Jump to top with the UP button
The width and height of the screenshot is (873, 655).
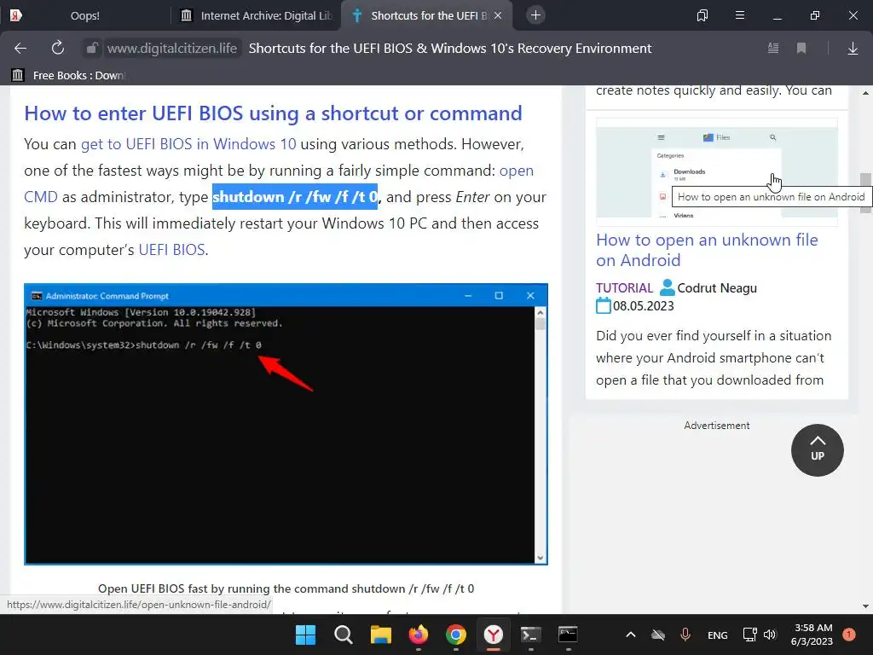[x=817, y=450]
